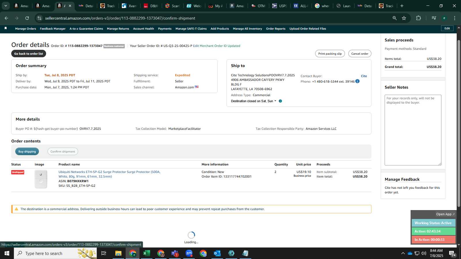Open Zoom from the taskbar
This screenshot has height=259, width=461.
point(189,253)
